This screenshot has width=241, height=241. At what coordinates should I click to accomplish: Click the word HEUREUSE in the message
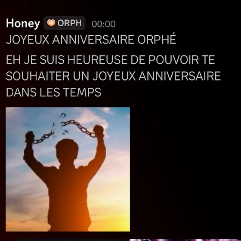point(98,60)
